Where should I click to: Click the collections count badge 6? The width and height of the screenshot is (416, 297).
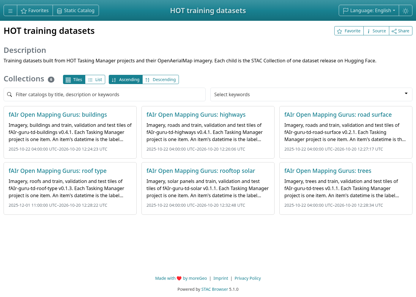[51, 80]
